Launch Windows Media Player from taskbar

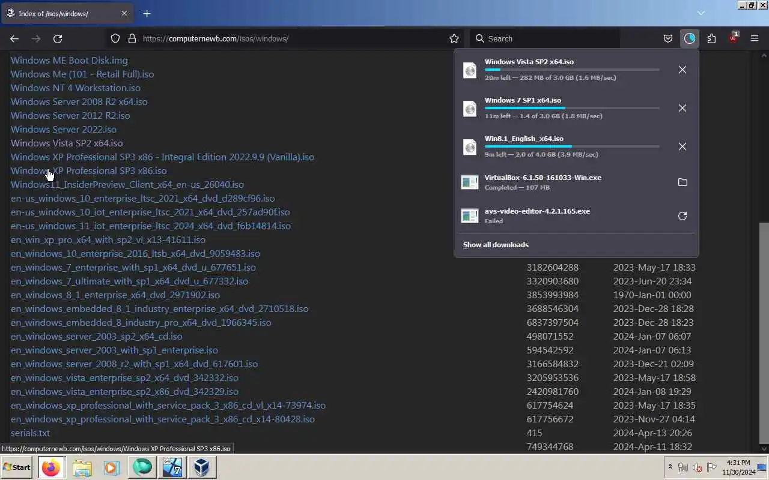click(112, 467)
